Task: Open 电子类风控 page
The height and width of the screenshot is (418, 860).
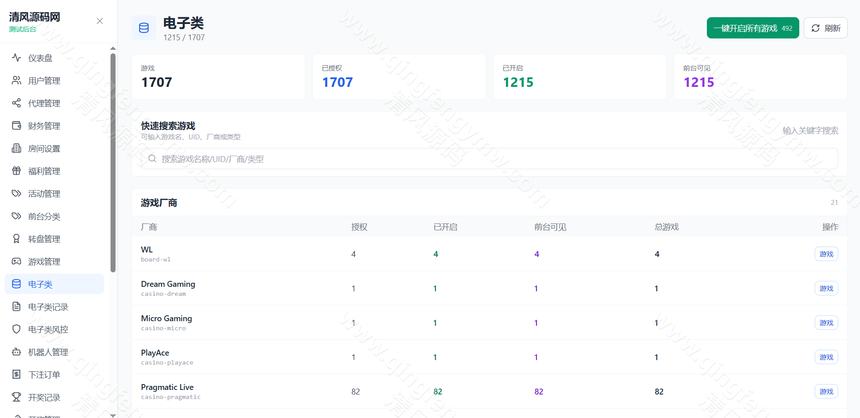Action: [x=54, y=329]
